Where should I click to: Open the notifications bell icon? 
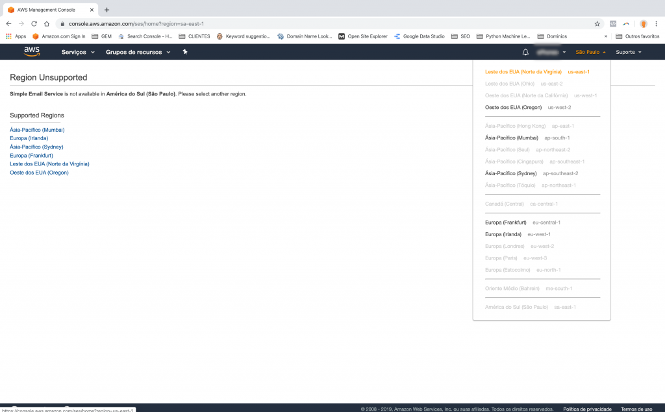point(525,52)
